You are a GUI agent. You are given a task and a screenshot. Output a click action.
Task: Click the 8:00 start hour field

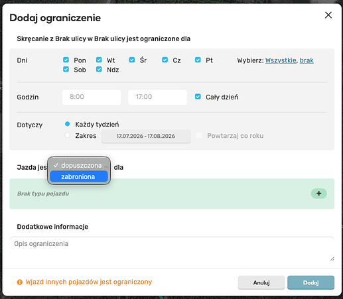point(92,97)
